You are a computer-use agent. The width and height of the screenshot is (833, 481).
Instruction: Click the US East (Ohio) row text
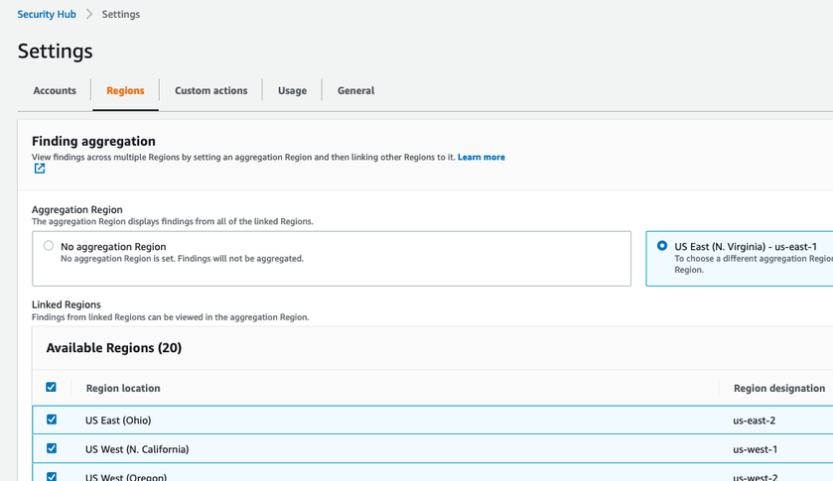pyautogui.click(x=118, y=421)
